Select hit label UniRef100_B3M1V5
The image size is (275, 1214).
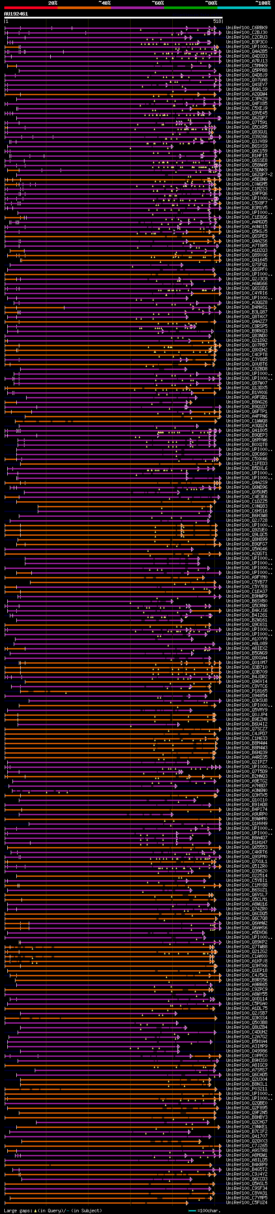[247, 208]
